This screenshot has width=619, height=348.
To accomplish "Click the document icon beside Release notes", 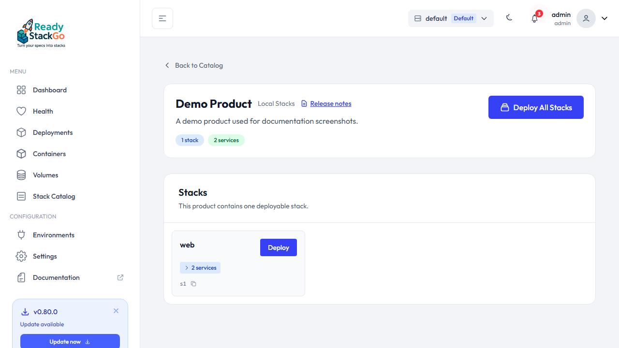I will [x=304, y=103].
